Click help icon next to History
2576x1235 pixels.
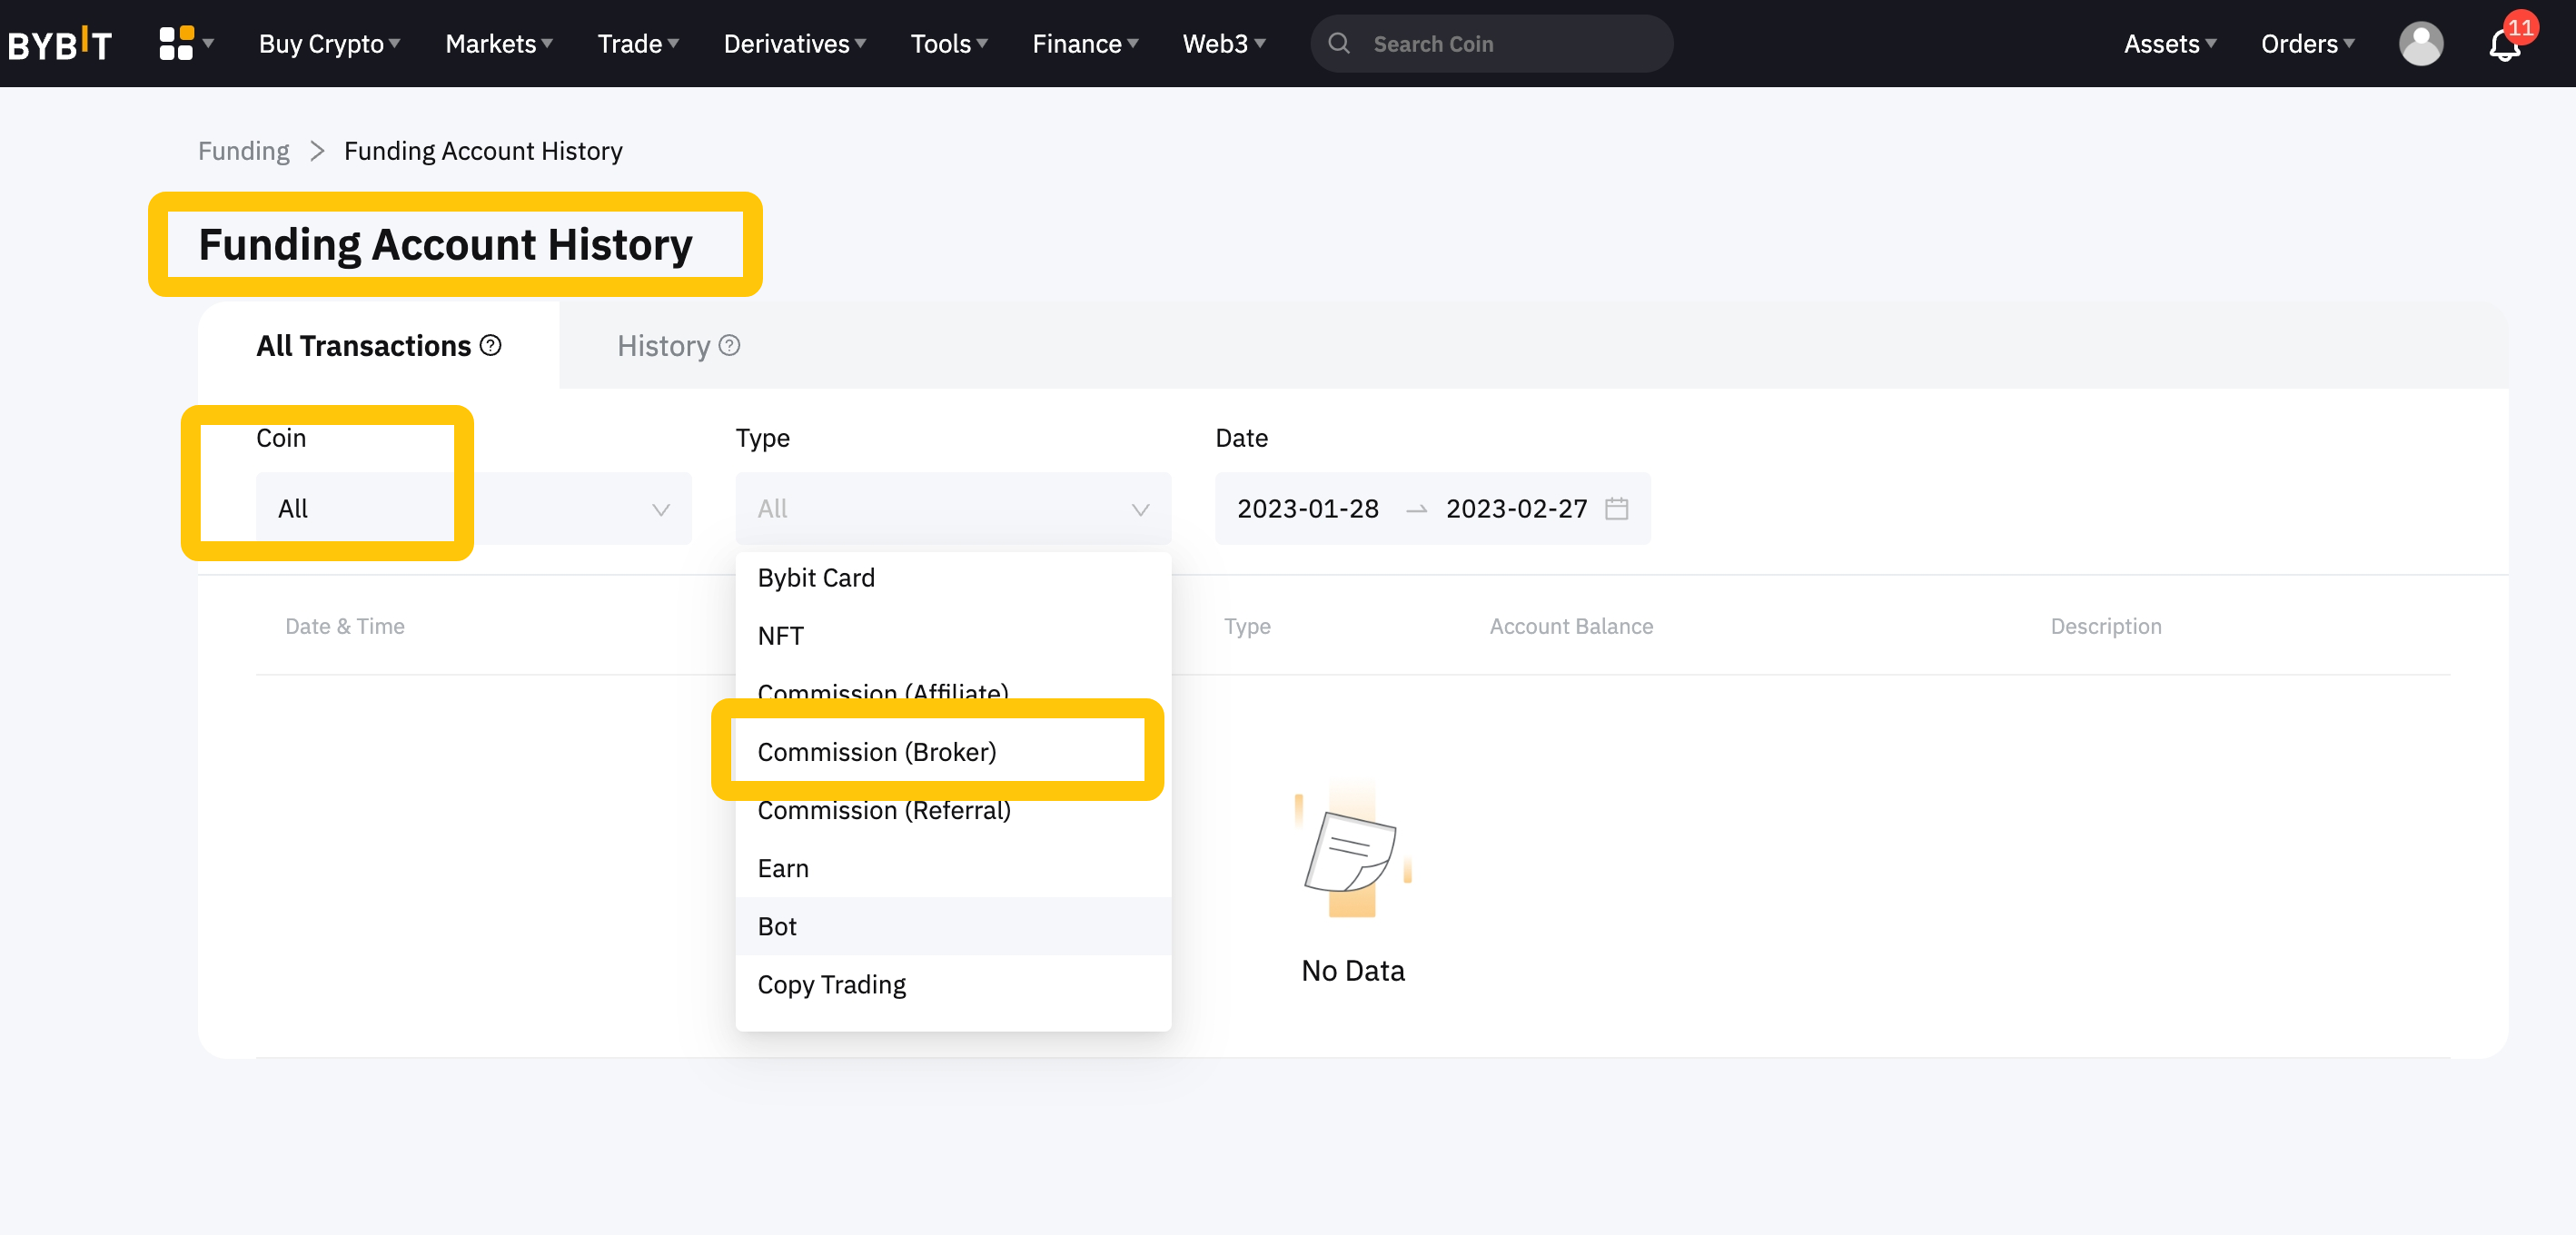pos(730,346)
